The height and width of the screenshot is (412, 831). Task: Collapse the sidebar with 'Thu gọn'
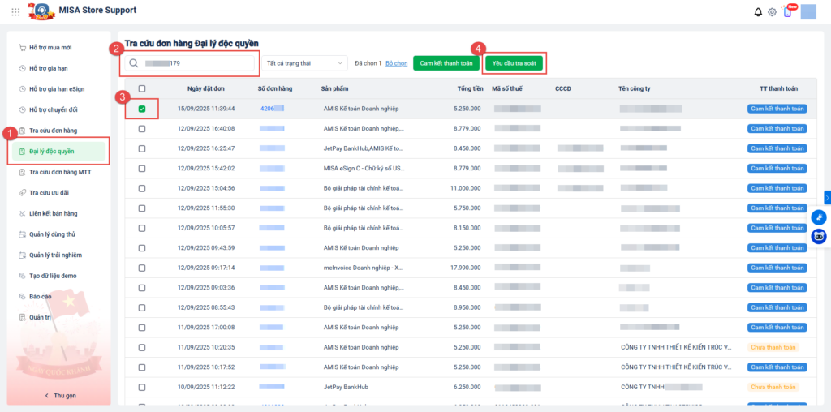(x=59, y=395)
